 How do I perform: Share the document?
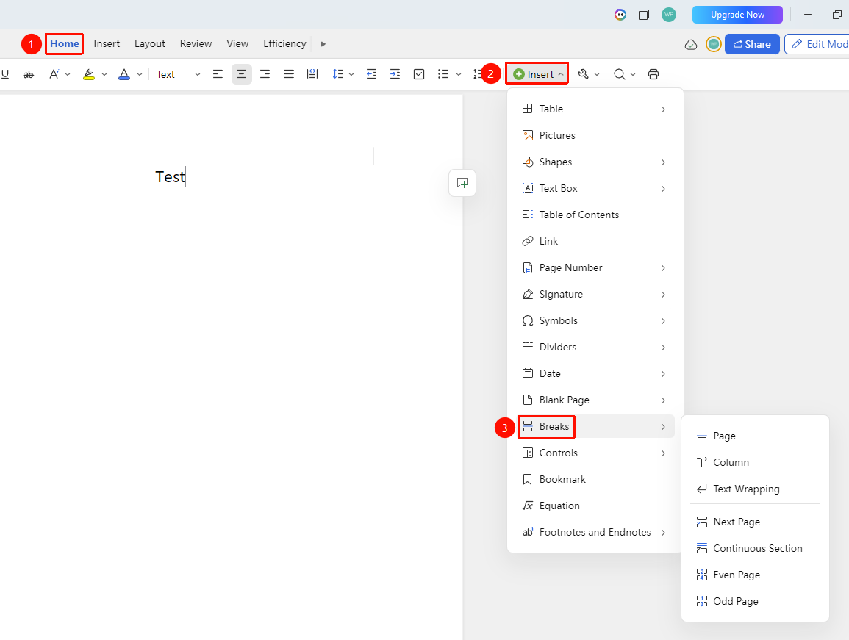point(752,44)
